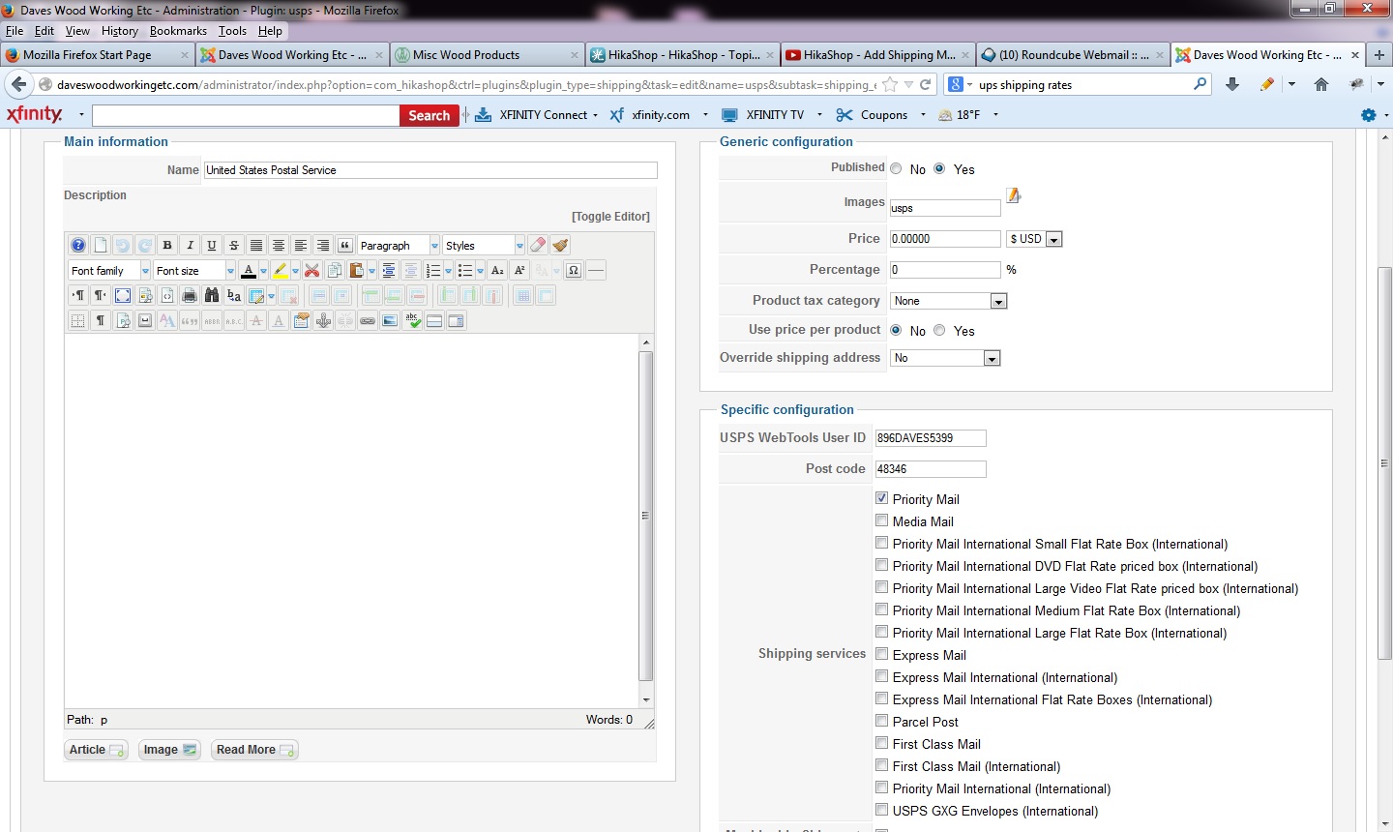Open the insert image icon in editor

pyautogui.click(x=390, y=320)
